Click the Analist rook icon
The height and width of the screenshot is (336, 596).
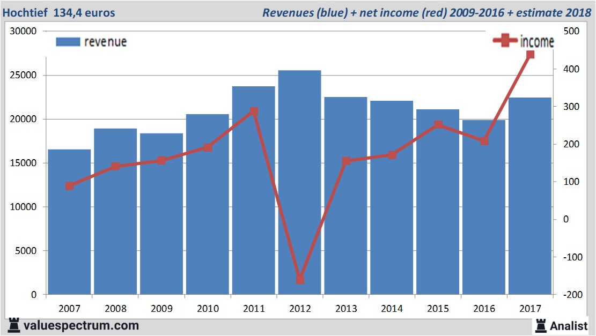click(541, 326)
